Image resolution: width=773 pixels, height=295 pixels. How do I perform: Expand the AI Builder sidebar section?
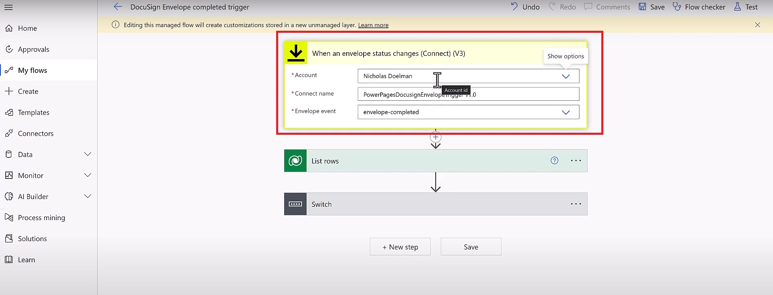click(87, 196)
